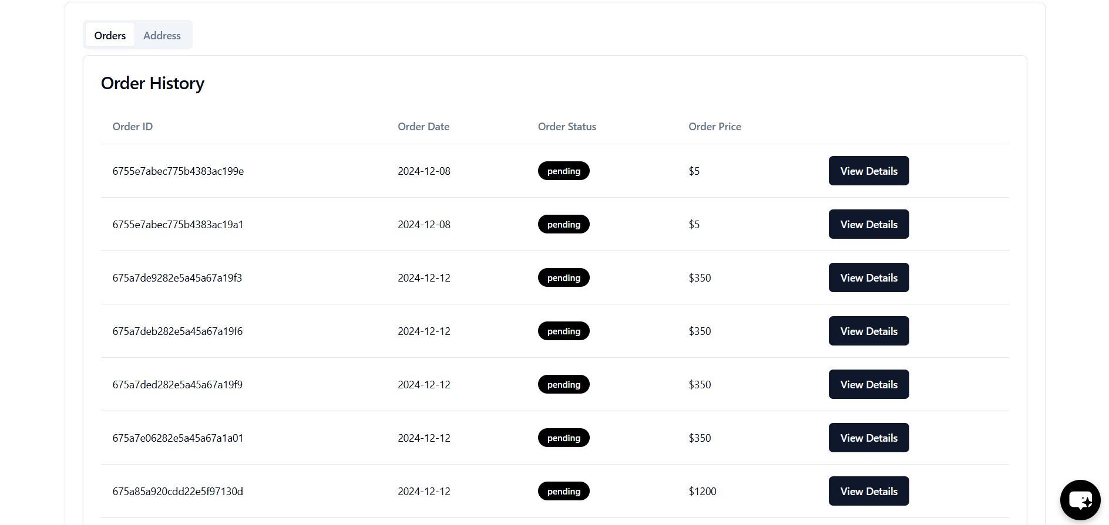Click the Order Date column header
1109x525 pixels.
(424, 127)
